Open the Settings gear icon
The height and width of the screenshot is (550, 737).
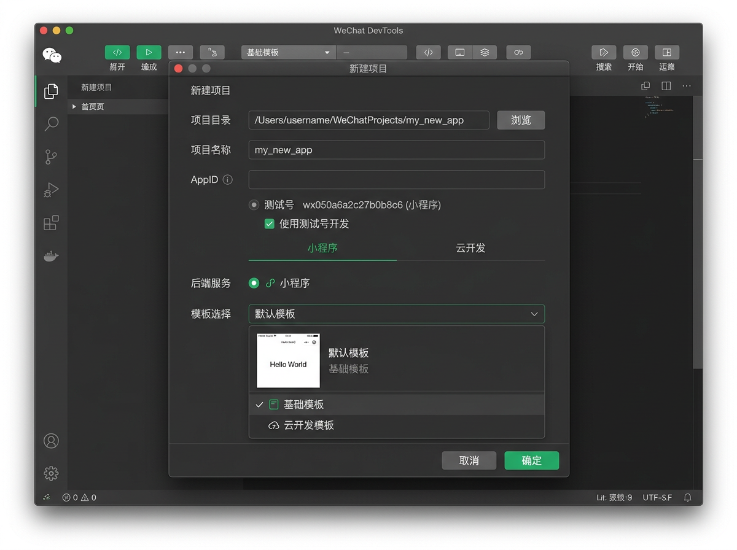(x=52, y=473)
